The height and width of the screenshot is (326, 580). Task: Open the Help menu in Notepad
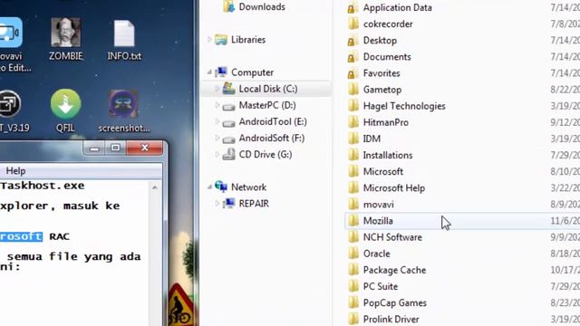pos(15,171)
